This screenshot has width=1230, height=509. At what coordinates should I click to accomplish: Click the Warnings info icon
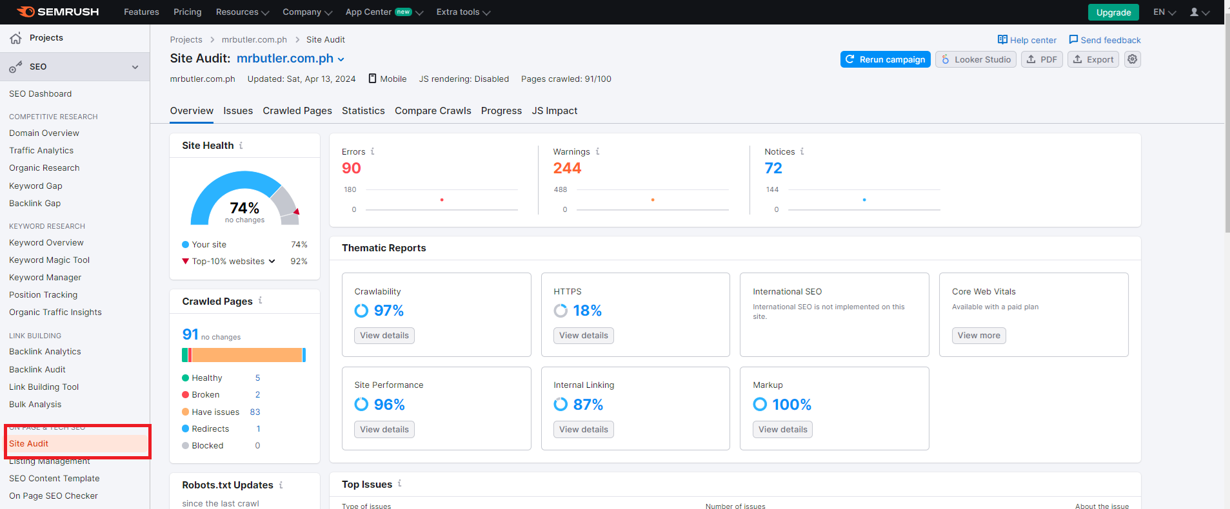[x=597, y=151]
